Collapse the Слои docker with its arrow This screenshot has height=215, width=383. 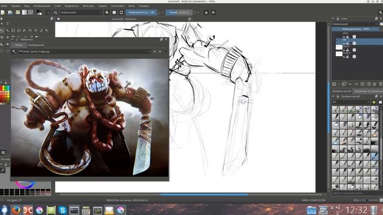333,19
